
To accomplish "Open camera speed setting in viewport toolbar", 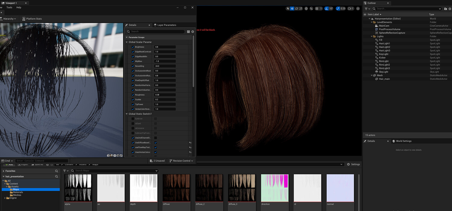I will click(350, 9).
